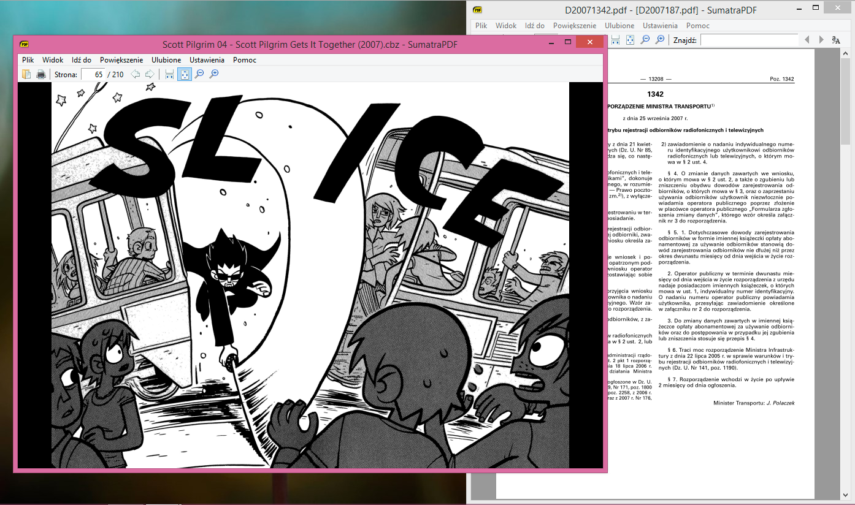This screenshot has width=855, height=505.
Task: Click the Open file icon in Scott Pilgrim window
Action: (26, 74)
